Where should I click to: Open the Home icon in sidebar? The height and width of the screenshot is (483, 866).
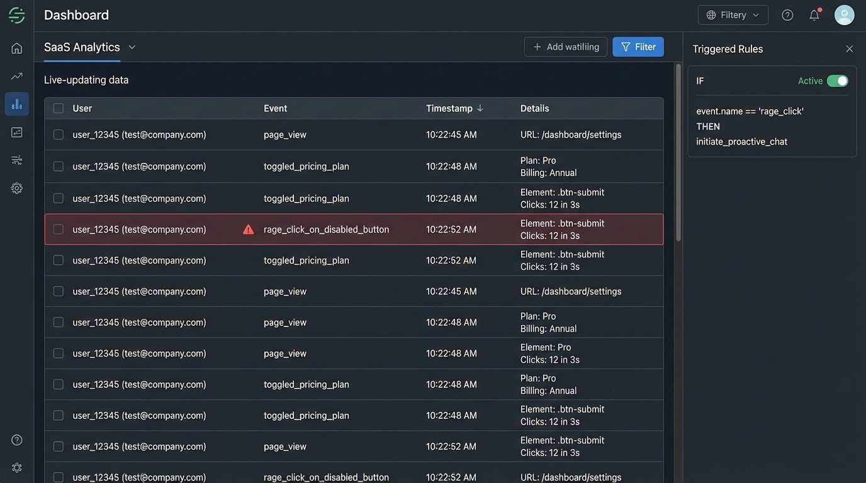pos(17,48)
